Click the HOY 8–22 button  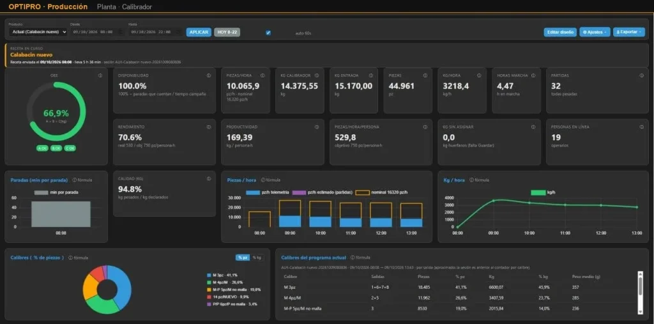coord(227,32)
